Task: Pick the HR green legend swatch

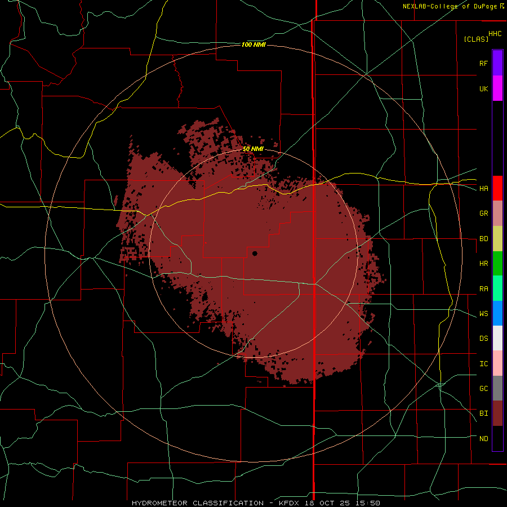Action: point(497,264)
